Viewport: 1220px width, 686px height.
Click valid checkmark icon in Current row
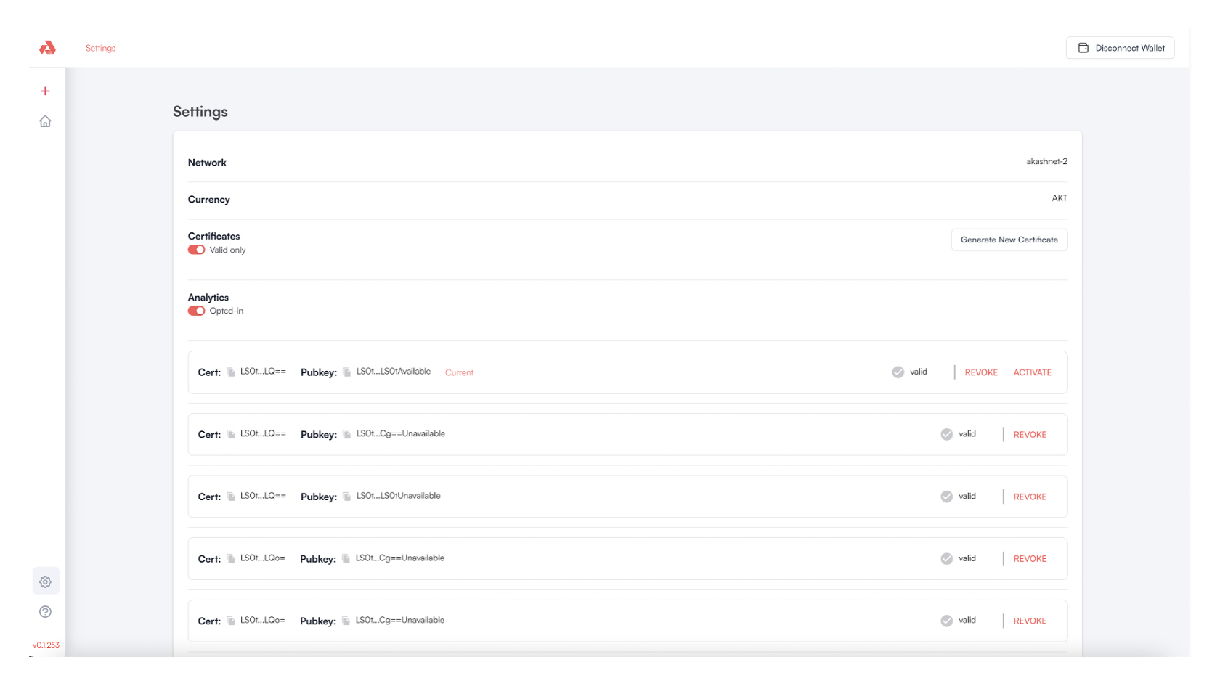[898, 372]
